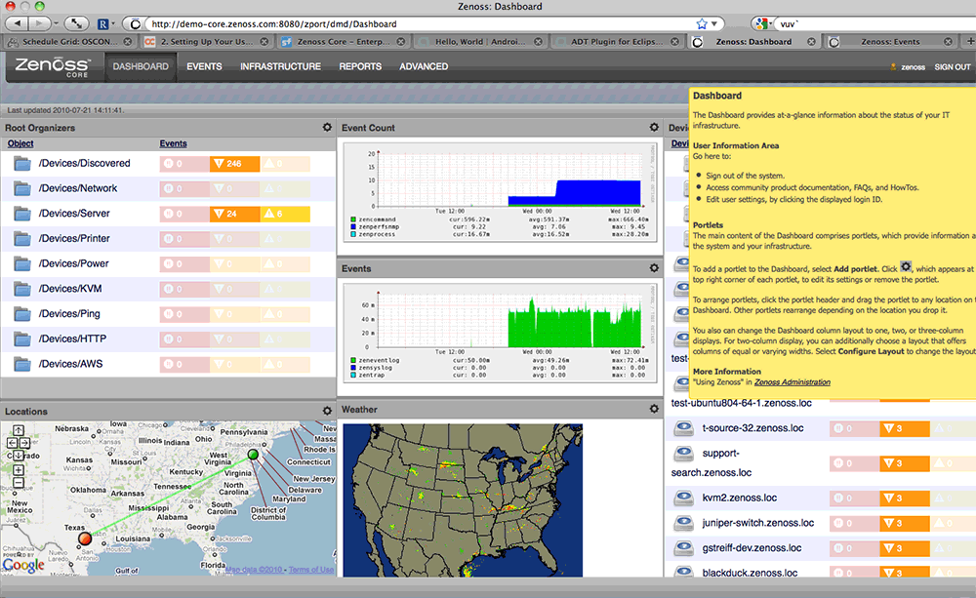Pan the Locations map left
This screenshot has height=598, width=976.
[x=12, y=443]
